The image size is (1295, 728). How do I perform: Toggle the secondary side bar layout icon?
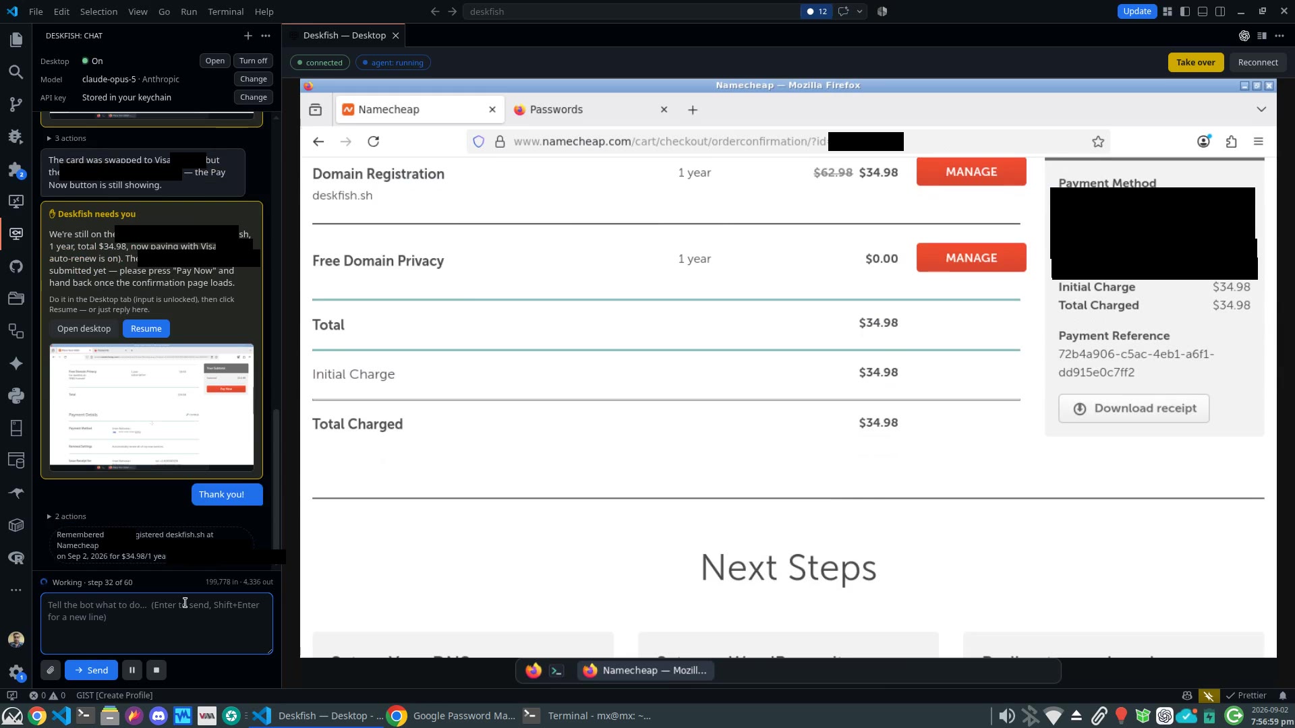tap(1220, 11)
